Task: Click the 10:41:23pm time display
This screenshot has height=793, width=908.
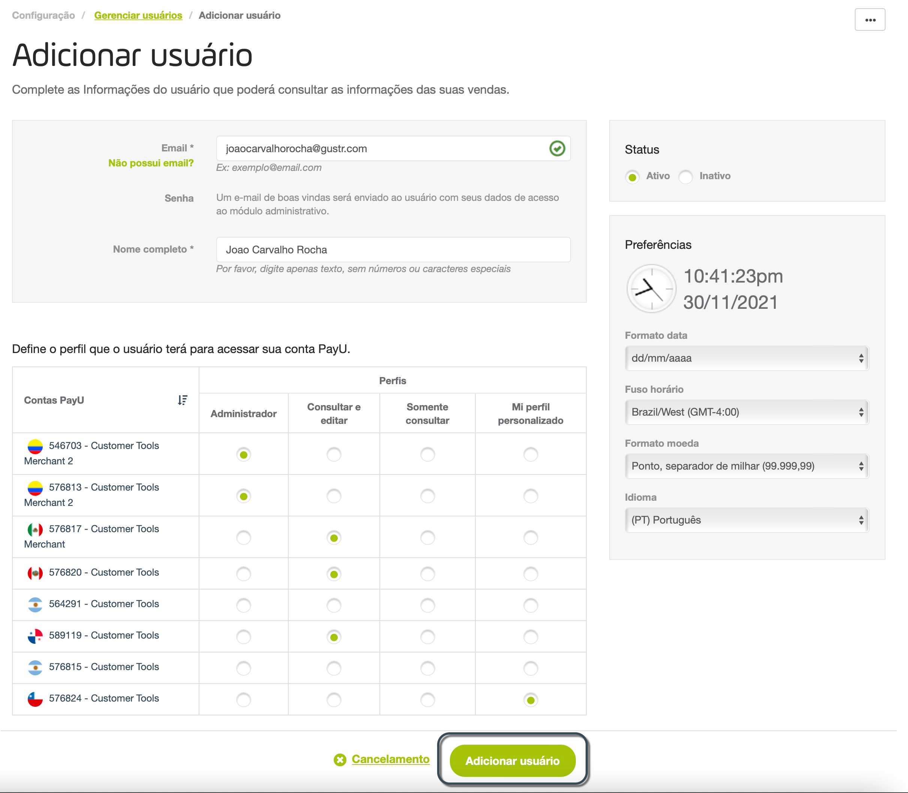Action: pyautogui.click(x=733, y=276)
